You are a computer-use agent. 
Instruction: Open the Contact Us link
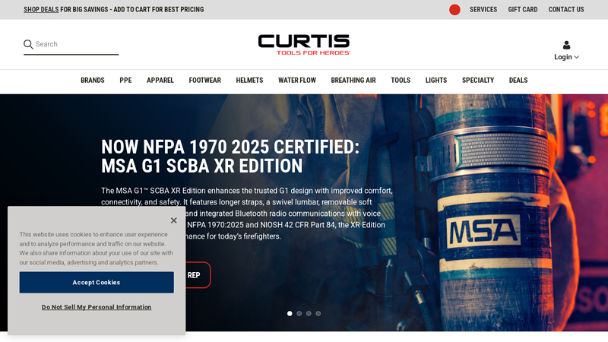point(566,9)
